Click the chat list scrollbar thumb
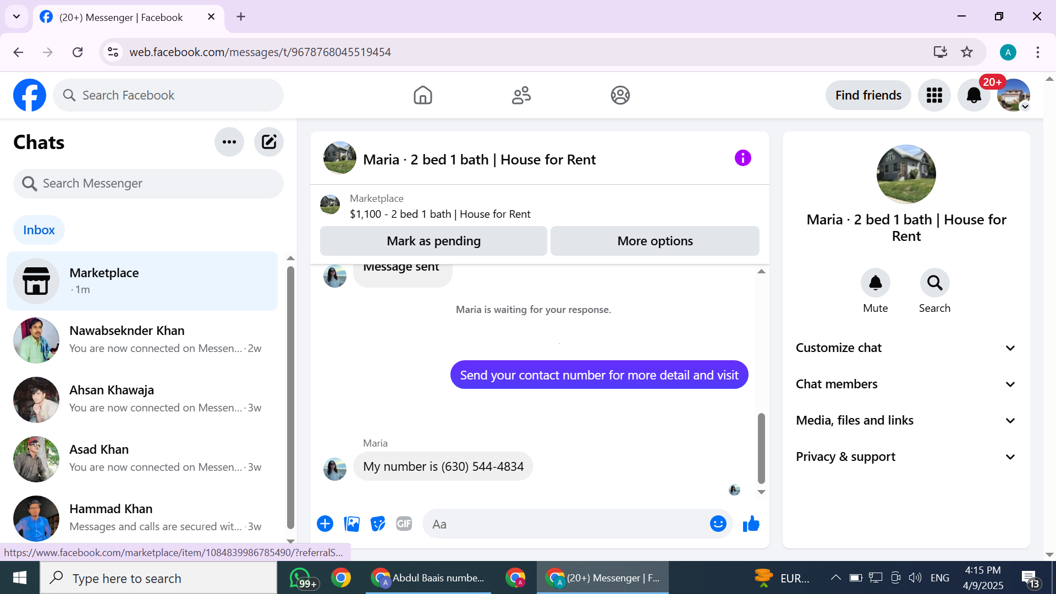Image resolution: width=1056 pixels, height=594 pixels. click(x=290, y=398)
